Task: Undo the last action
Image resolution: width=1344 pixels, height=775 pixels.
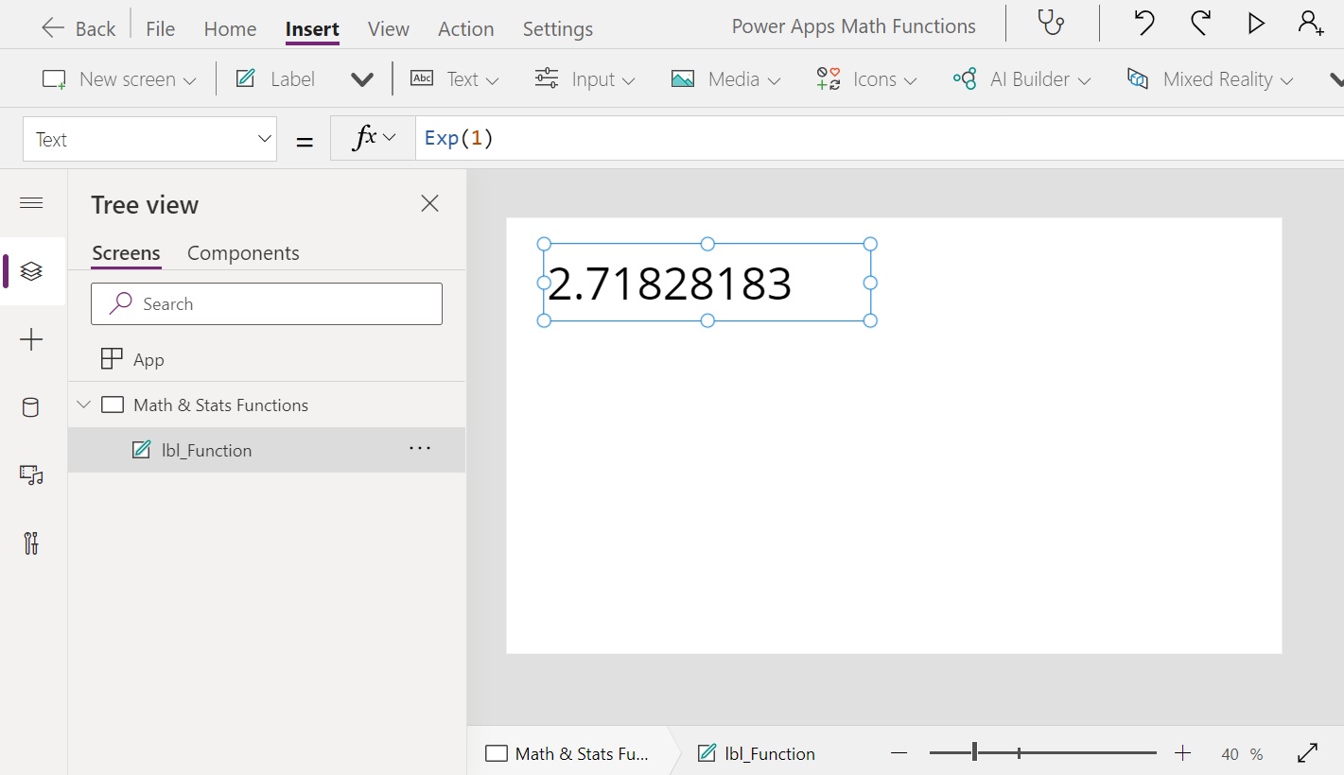Action: [1143, 24]
